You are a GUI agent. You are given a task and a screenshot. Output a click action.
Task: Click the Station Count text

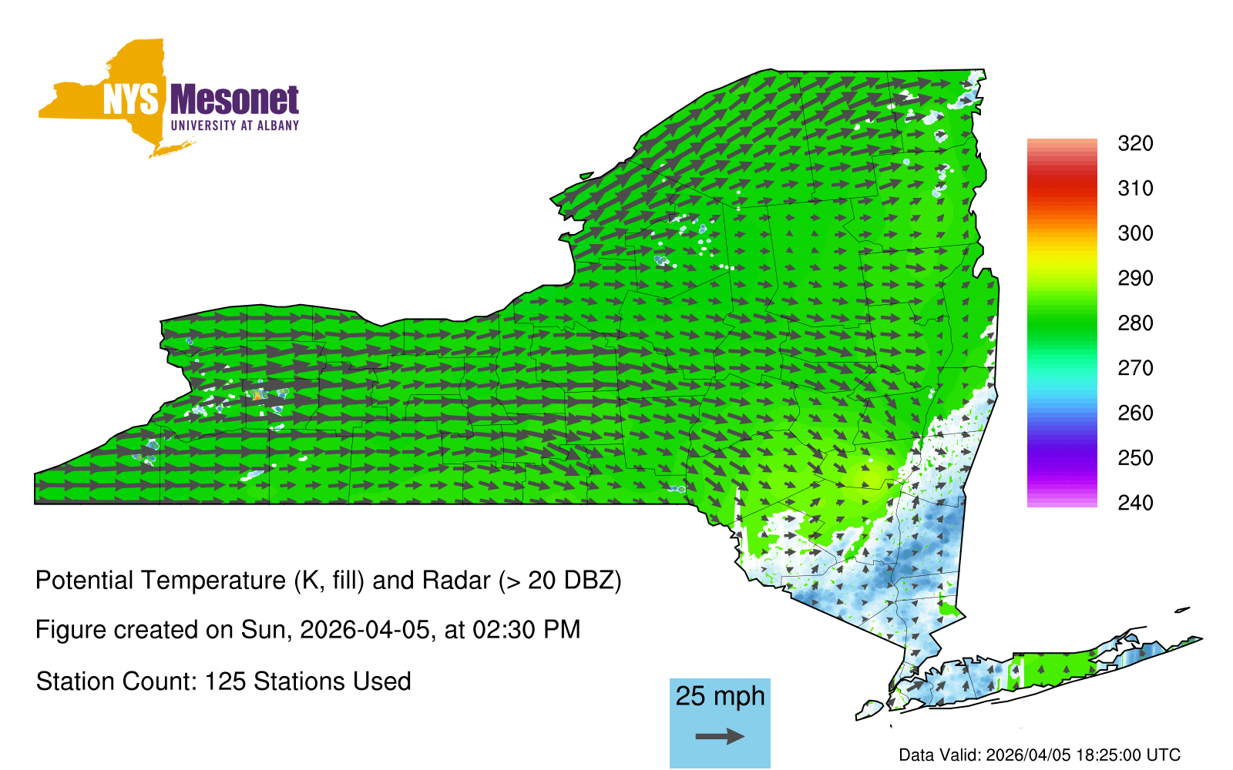coord(223,681)
